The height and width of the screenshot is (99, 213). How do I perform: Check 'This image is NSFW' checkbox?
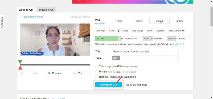(x=97, y=67)
